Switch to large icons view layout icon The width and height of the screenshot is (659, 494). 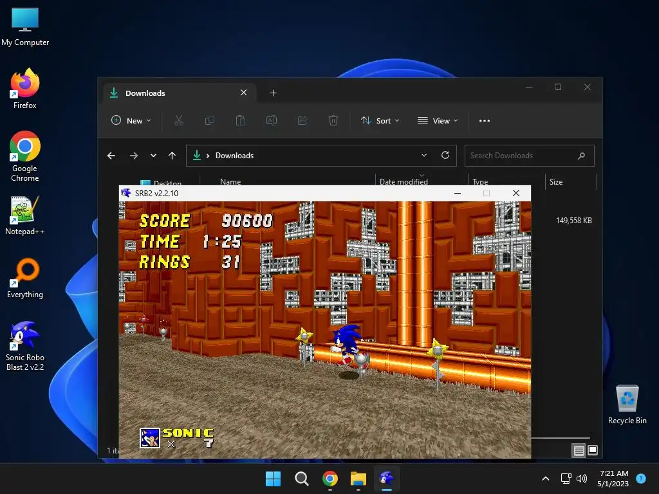click(593, 451)
